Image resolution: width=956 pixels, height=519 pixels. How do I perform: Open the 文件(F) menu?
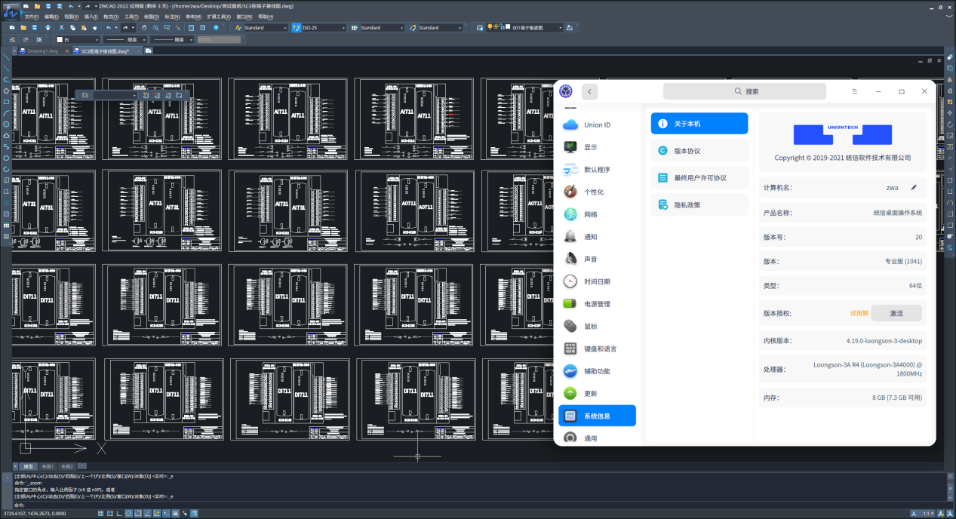click(31, 16)
